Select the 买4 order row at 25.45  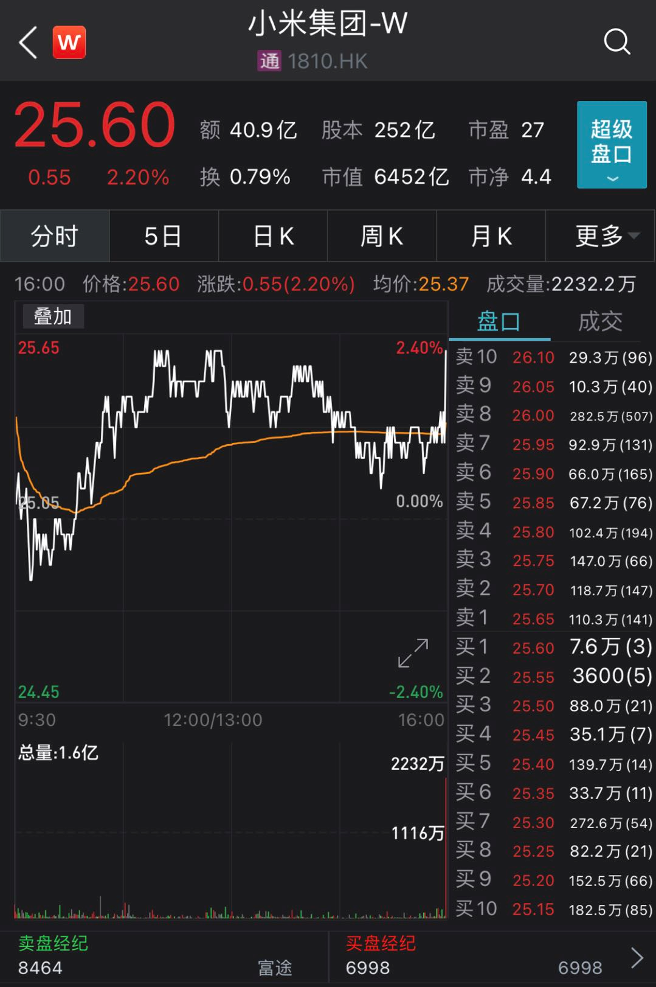tap(553, 735)
